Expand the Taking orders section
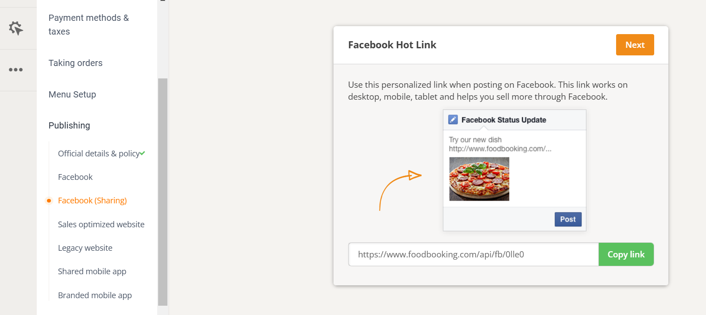 tap(75, 63)
